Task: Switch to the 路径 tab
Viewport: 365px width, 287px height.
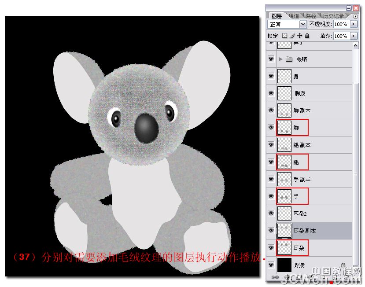Action: click(x=311, y=16)
